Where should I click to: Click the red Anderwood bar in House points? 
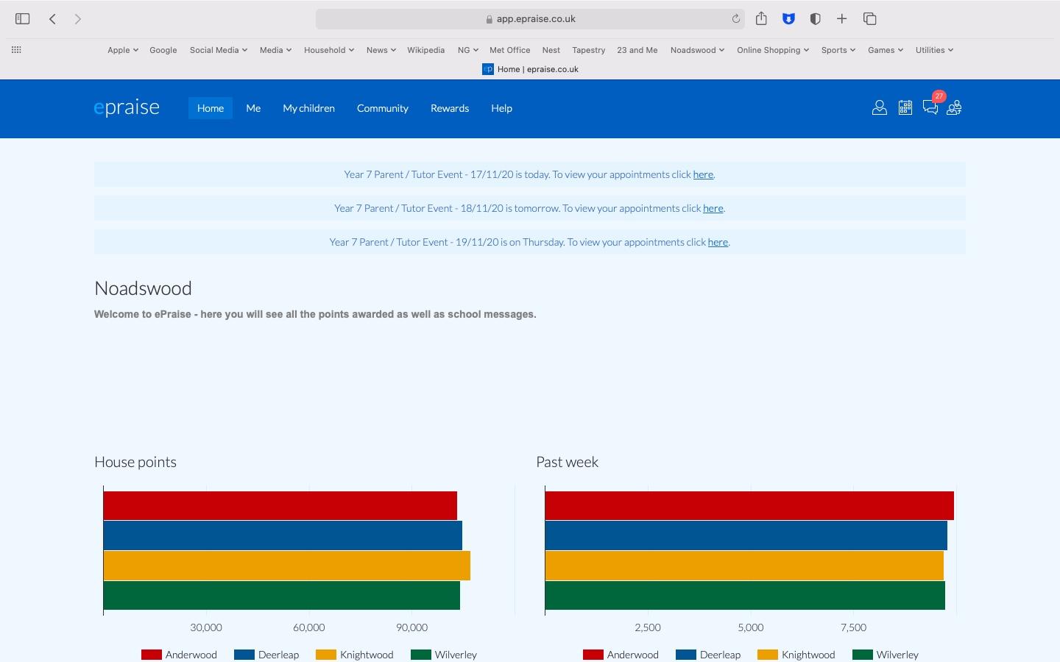tap(280, 505)
